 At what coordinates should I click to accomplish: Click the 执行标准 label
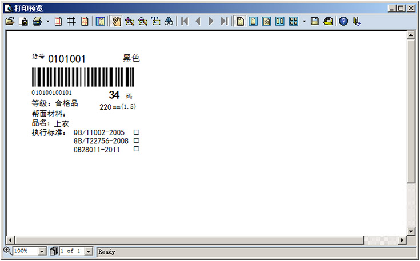49,132
